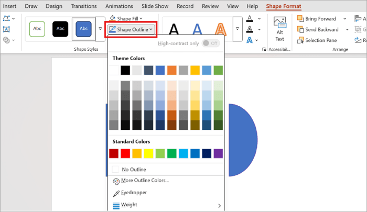
Task: Click the Bring Forward icon
Action: point(300,18)
